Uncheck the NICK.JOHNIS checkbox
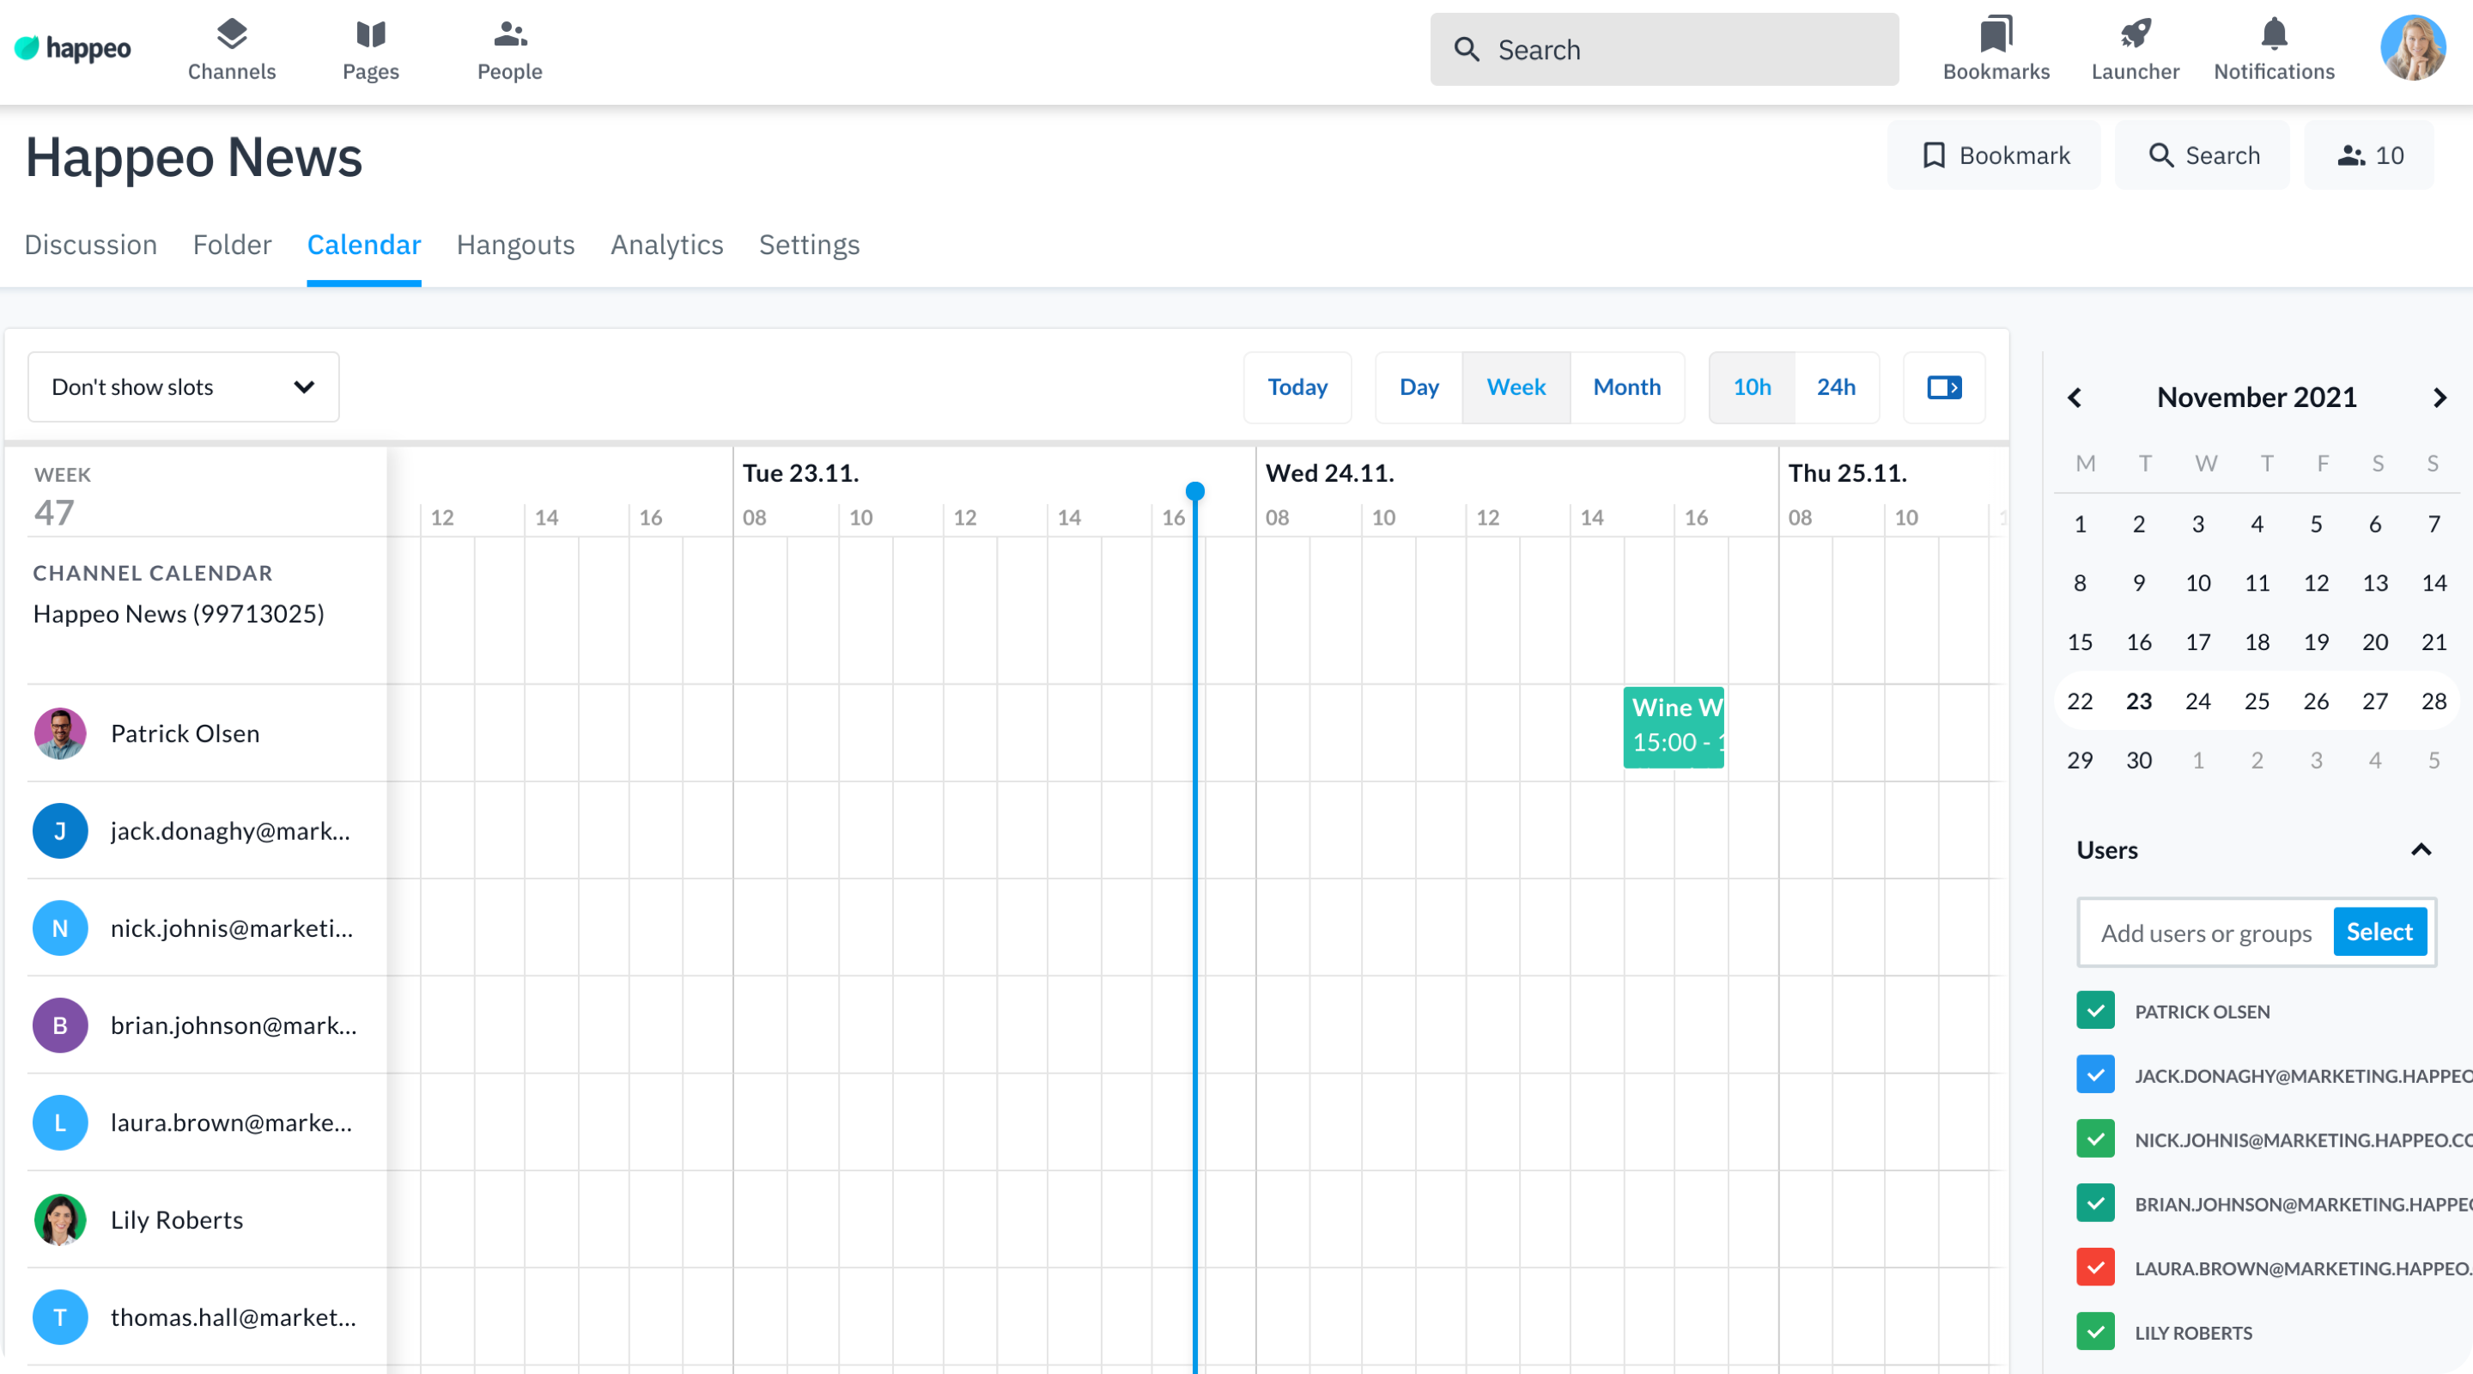The width and height of the screenshot is (2473, 1374). 2095,1139
